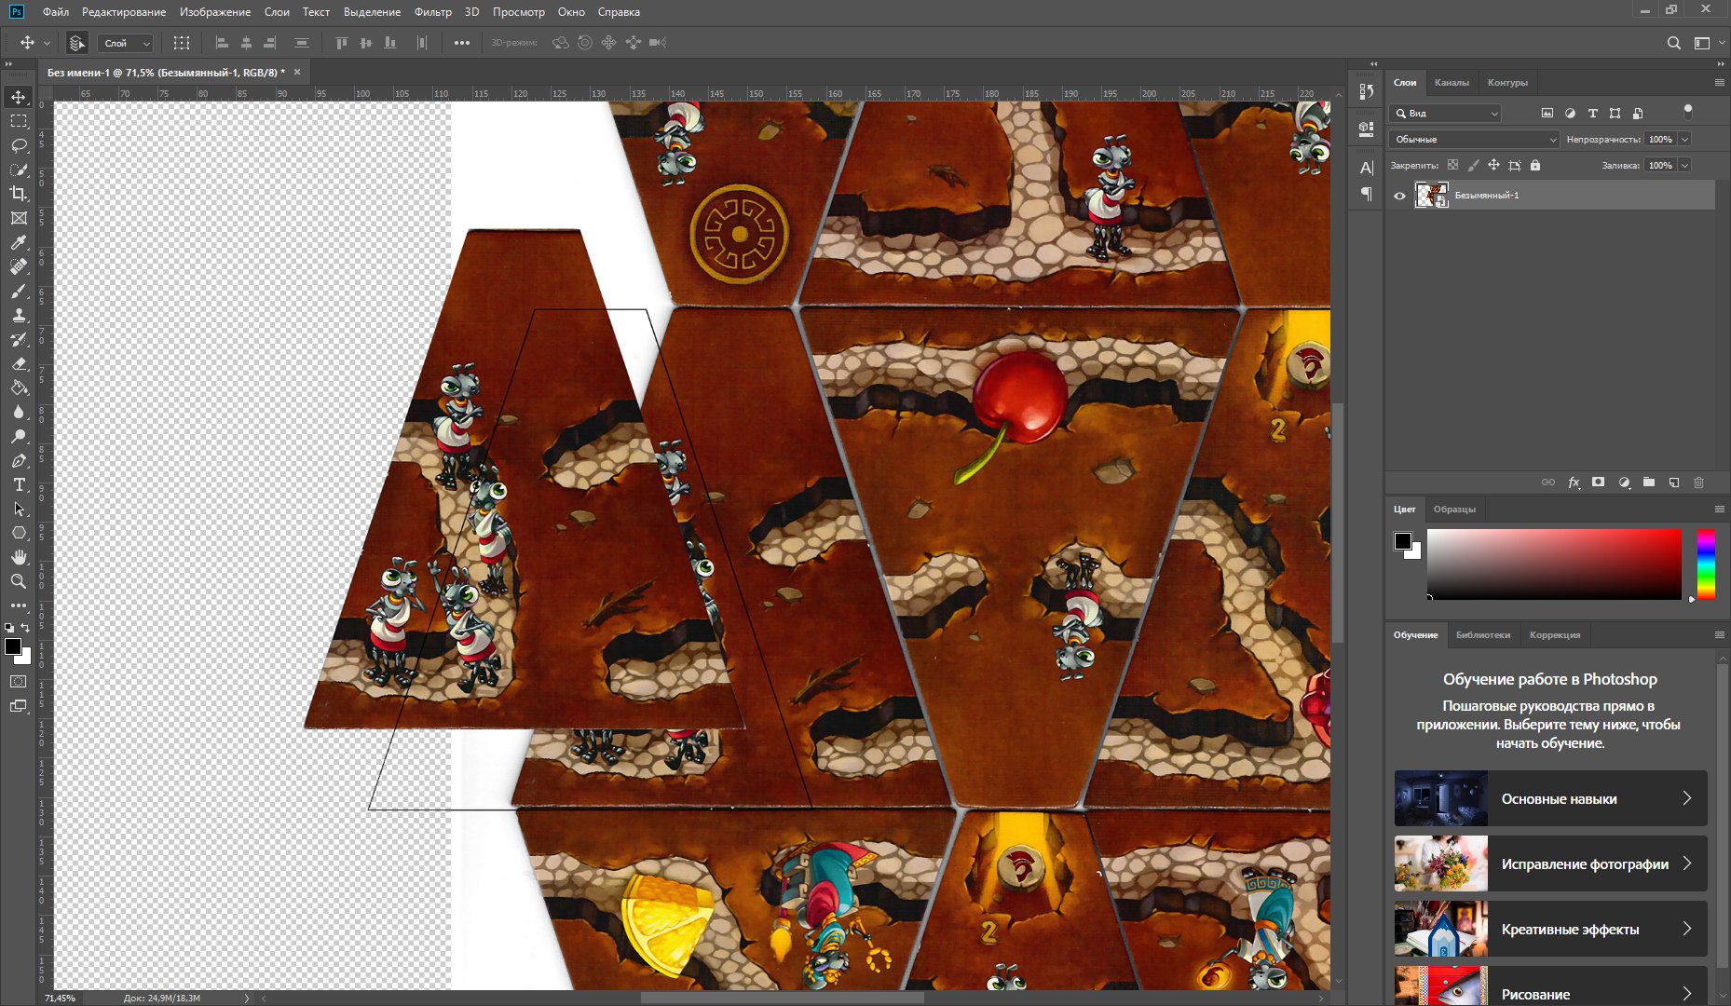Select the History Brush tool

click(19, 340)
